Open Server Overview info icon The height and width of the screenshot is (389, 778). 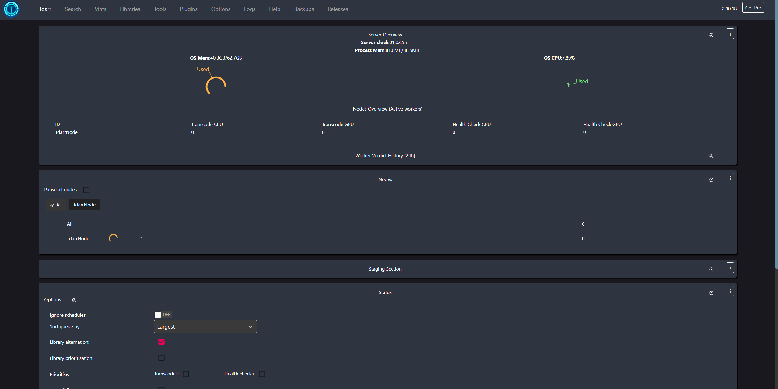click(730, 34)
